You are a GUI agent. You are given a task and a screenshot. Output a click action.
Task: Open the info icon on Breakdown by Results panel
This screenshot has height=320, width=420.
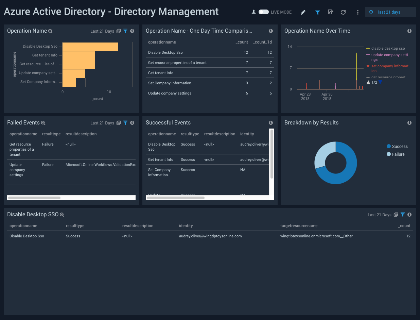409,122
